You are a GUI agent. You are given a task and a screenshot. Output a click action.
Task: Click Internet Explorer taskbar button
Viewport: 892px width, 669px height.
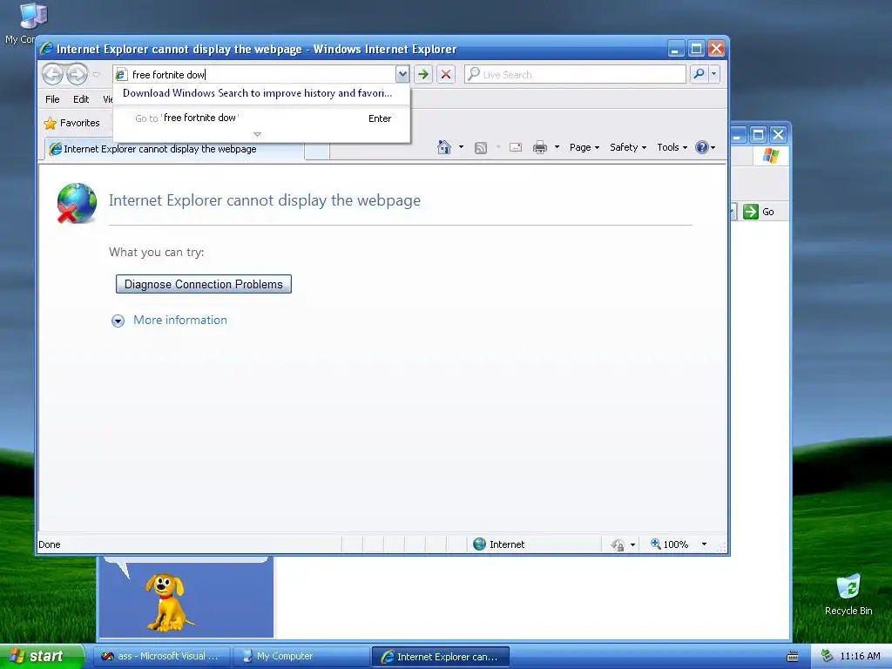pos(440,657)
